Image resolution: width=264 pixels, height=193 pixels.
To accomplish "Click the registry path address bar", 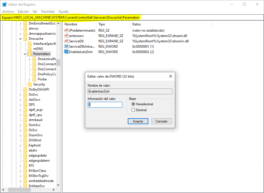I will 132,17.
